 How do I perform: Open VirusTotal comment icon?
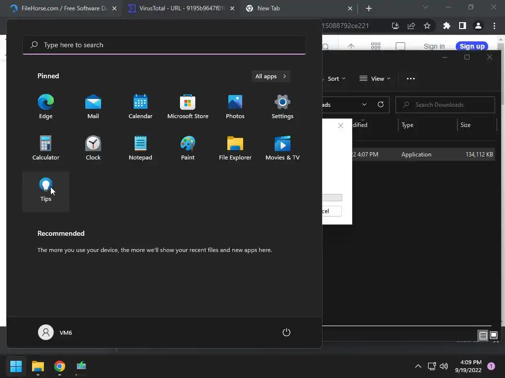(x=400, y=46)
